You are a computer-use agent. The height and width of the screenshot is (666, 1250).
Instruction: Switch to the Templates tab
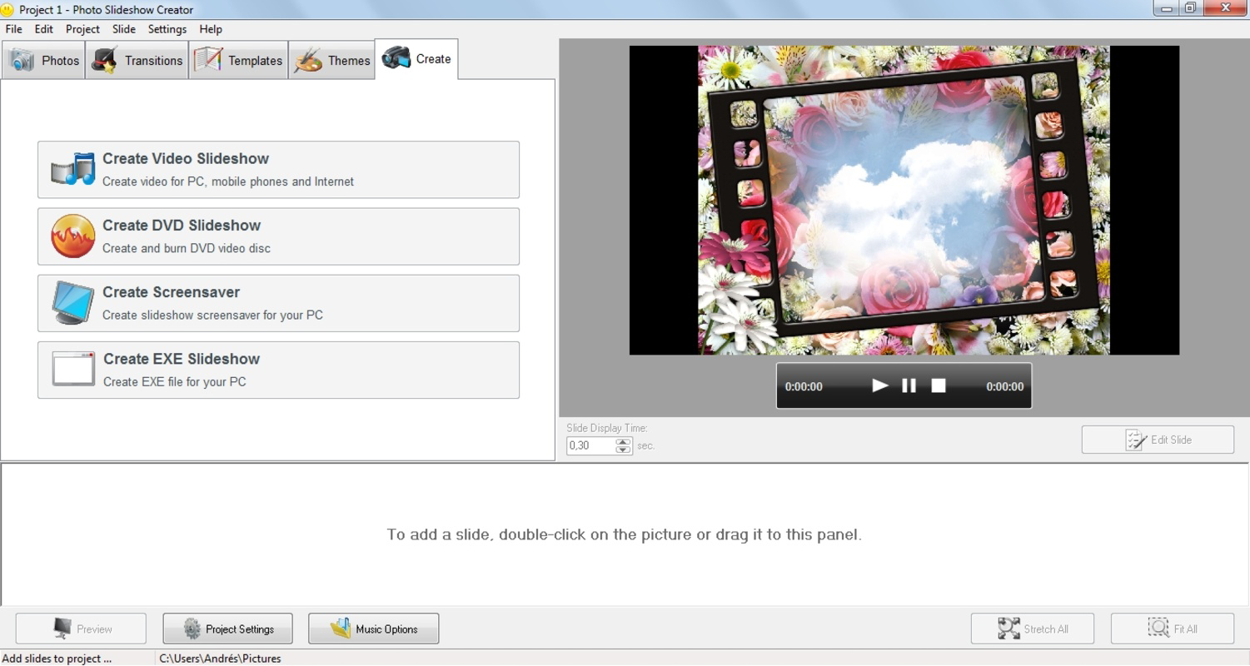pos(239,61)
